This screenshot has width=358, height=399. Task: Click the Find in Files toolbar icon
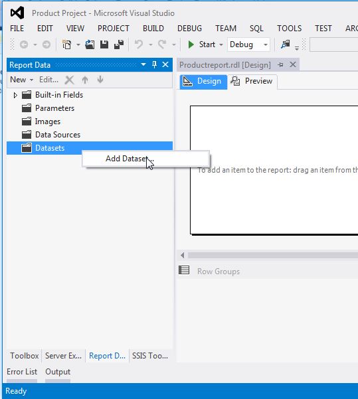pos(285,44)
